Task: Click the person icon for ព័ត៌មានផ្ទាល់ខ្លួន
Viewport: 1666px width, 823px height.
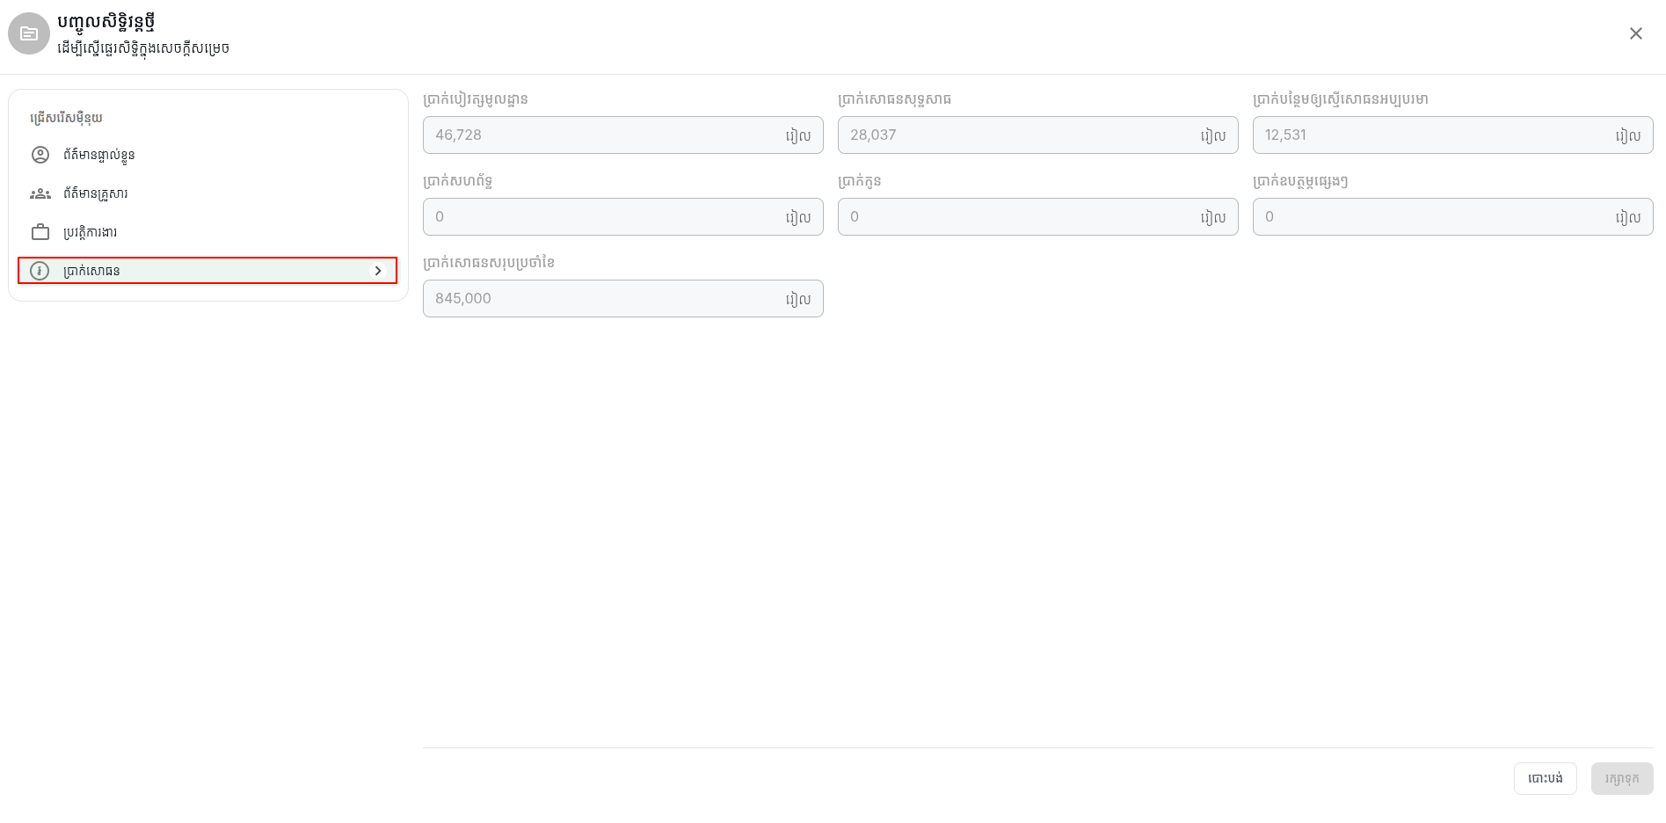Action: [40, 155]
